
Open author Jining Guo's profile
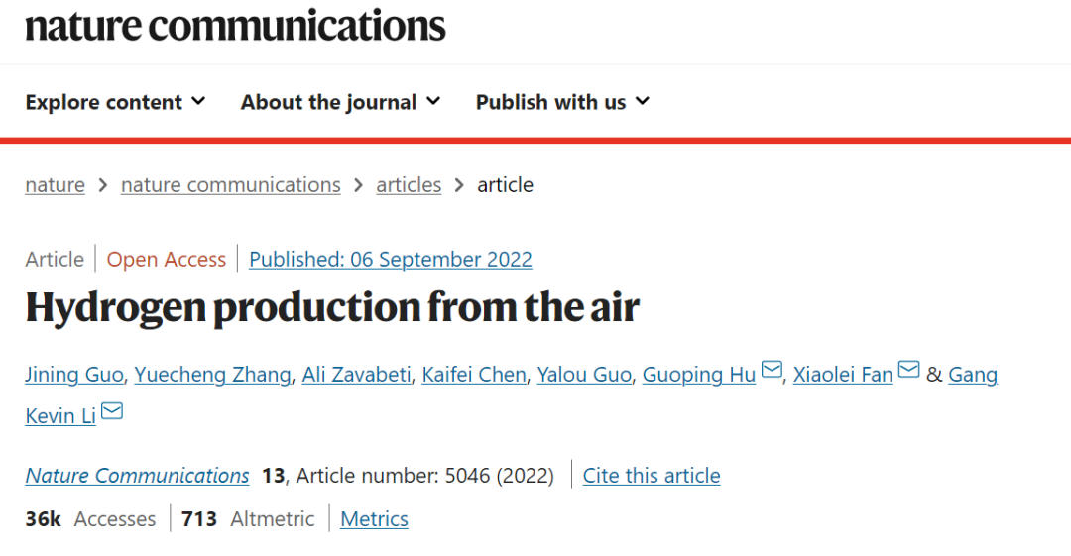pyautogui.click(x=74, y=375)
